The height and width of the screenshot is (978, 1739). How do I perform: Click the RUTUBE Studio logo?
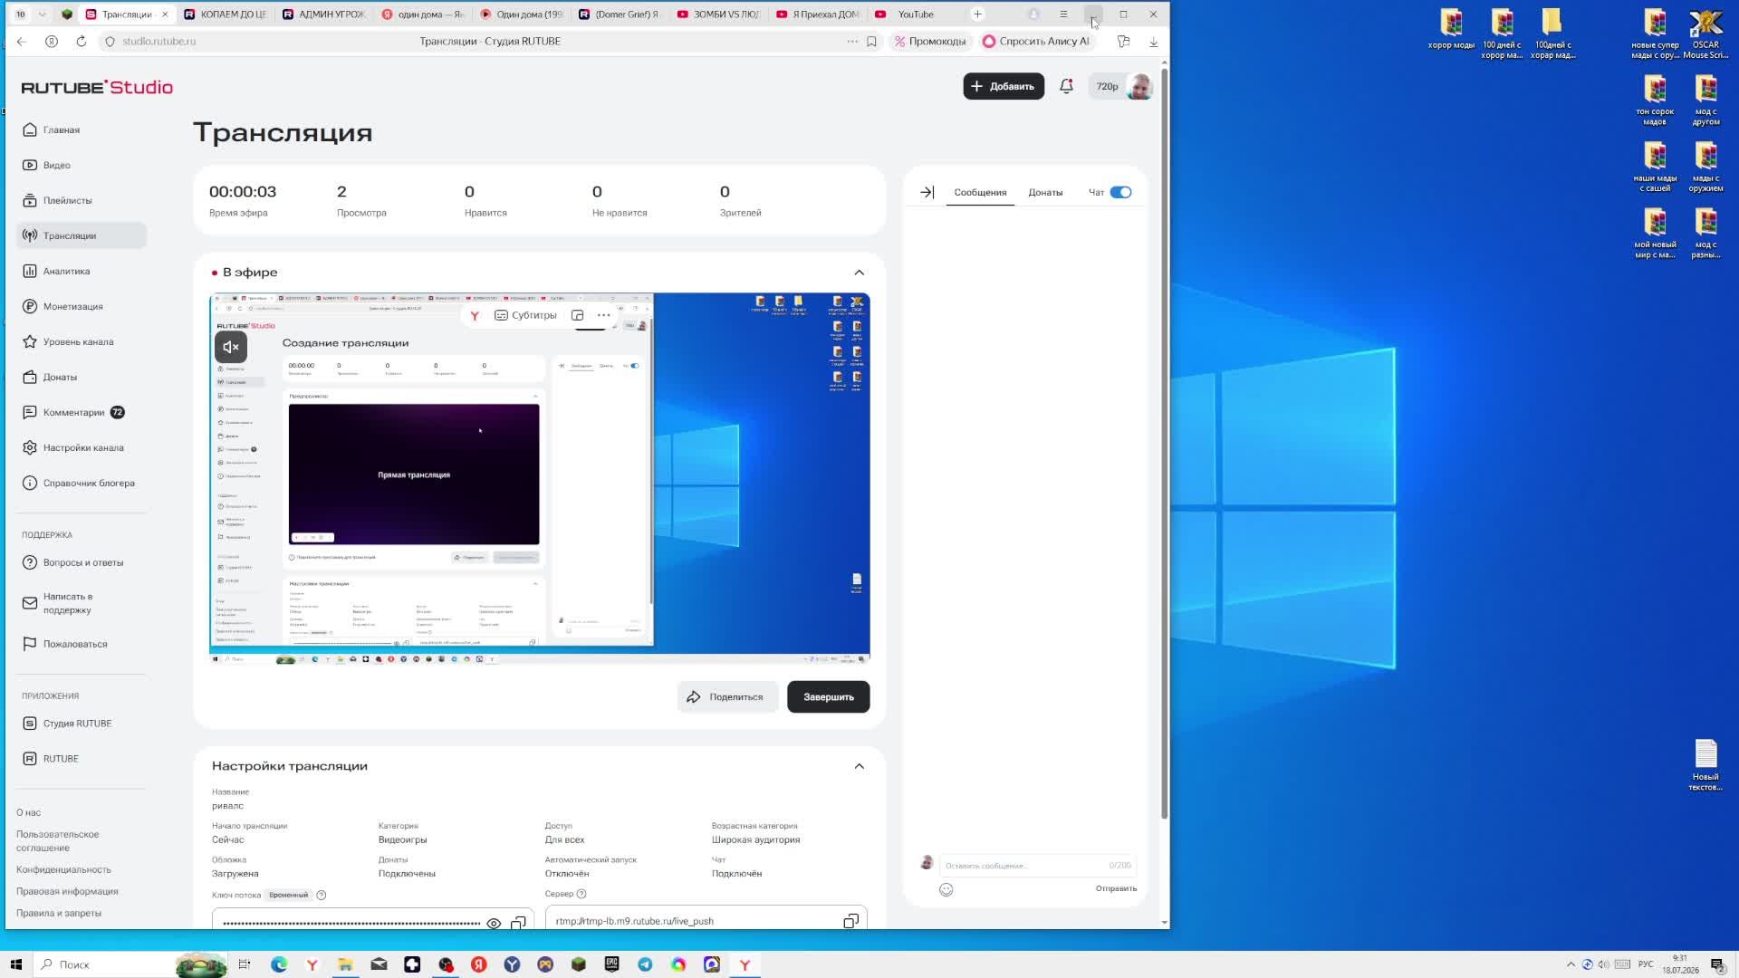point(97,87)
